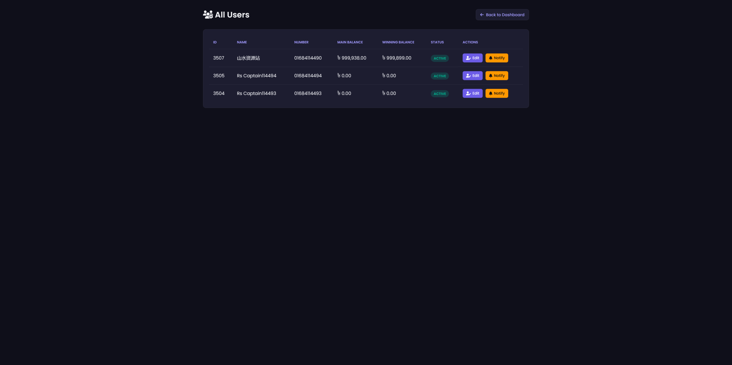732x365 pixels.
Task: Click the All Users group icon
Action: click(208, 15)
